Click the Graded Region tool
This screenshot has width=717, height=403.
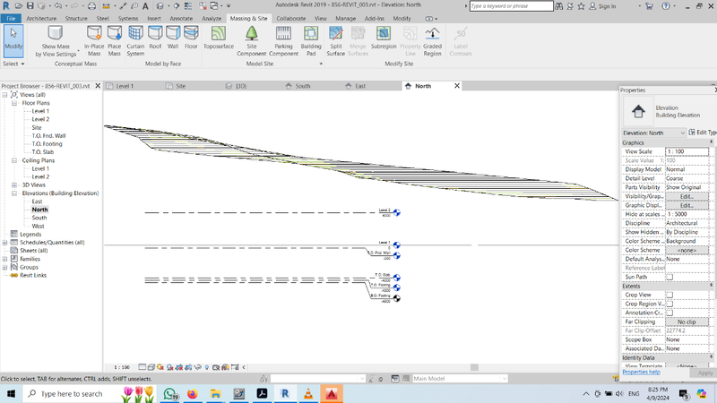point(432,39)
